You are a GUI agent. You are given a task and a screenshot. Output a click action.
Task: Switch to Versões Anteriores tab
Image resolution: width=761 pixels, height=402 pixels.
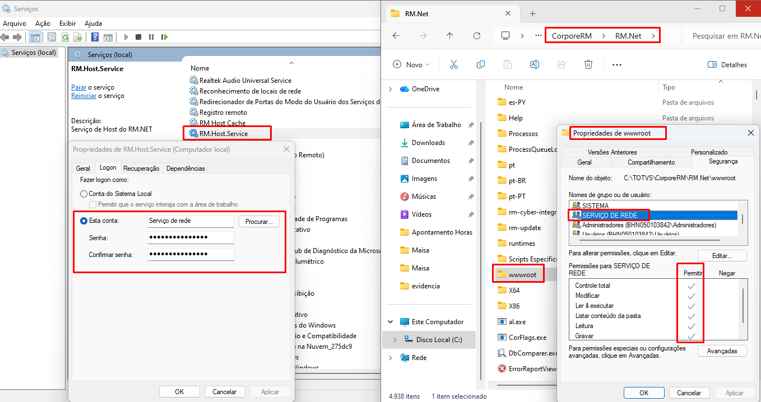click(612, 152)
